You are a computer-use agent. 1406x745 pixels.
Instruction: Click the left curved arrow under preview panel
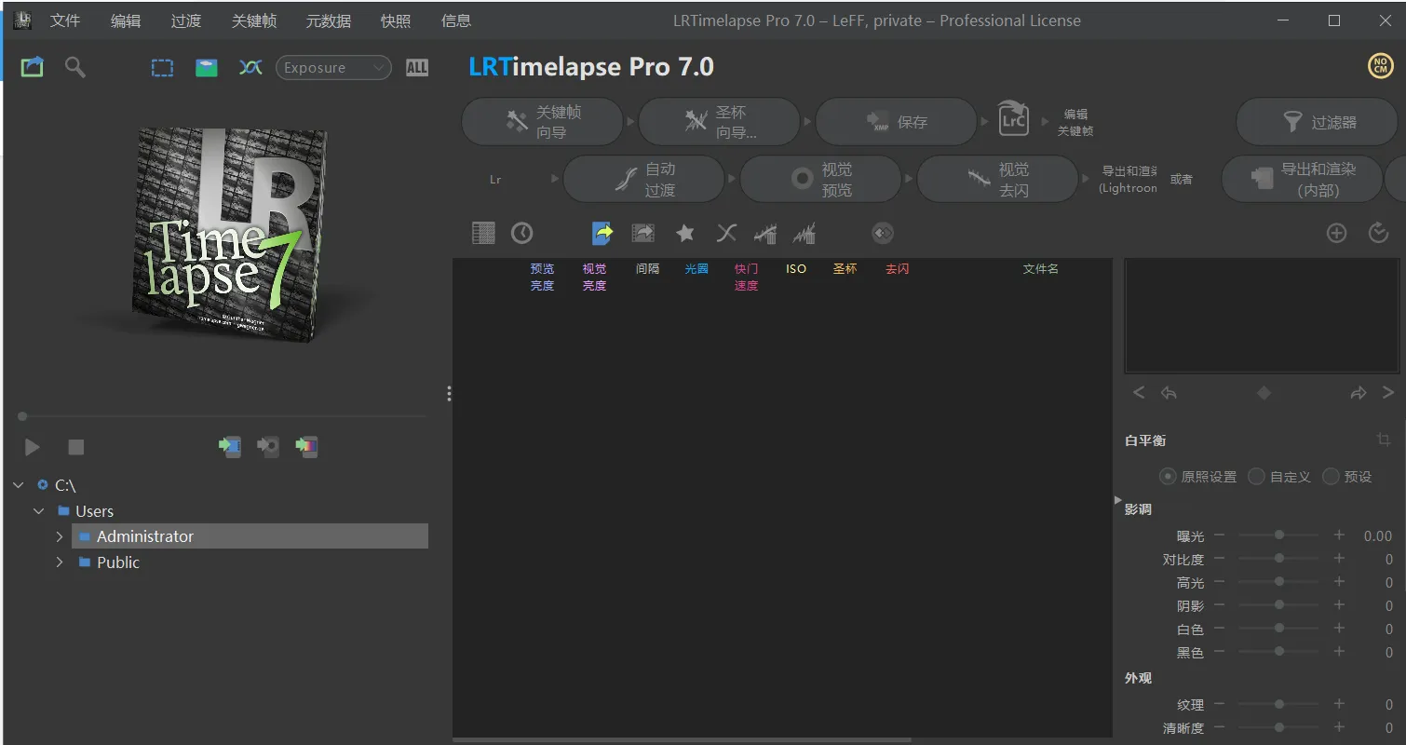[1169, 393]
